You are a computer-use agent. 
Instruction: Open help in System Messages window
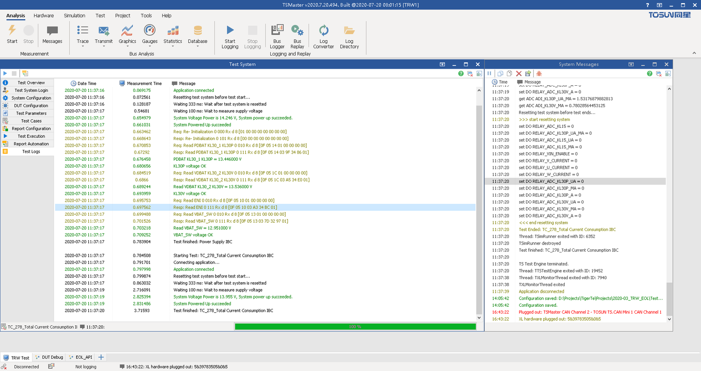(x=649, y=73)
